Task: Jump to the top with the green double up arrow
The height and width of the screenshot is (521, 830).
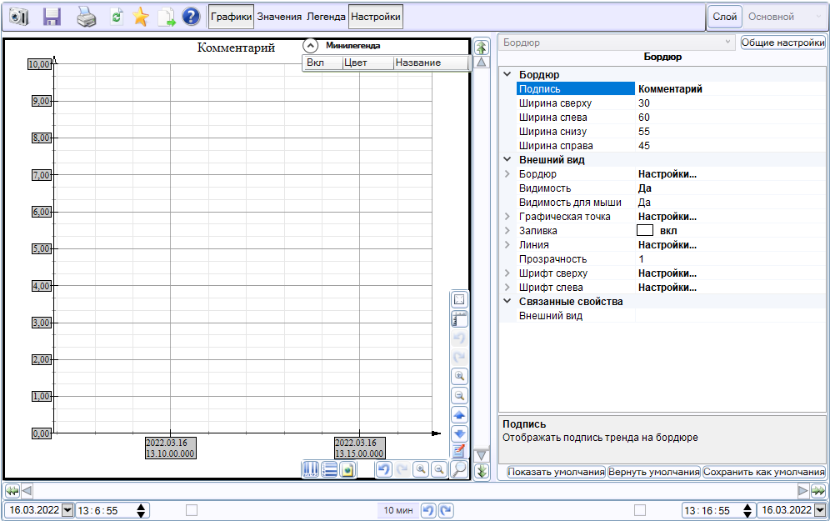Action: (481, 48)
